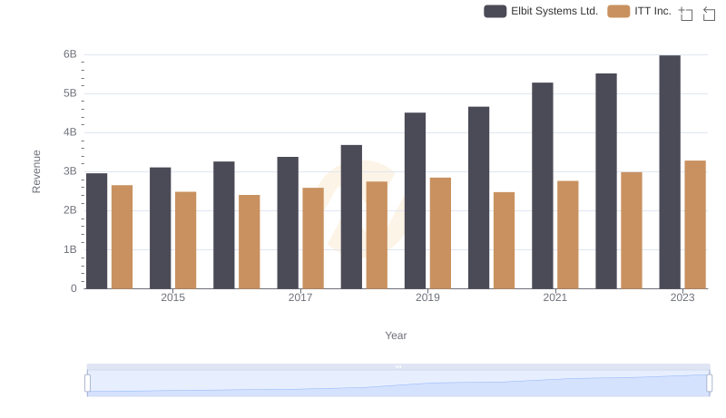Image resolution: width=726 pixels, height=418 pixels.
Task: Click the 2023 Elbit Systems bar
Action: click(670, 172)
